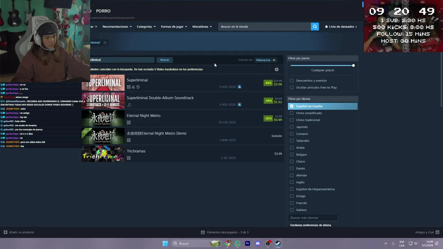Click the plus icon for Añadir un producto

pyautogui.click(x=6, y=232)
